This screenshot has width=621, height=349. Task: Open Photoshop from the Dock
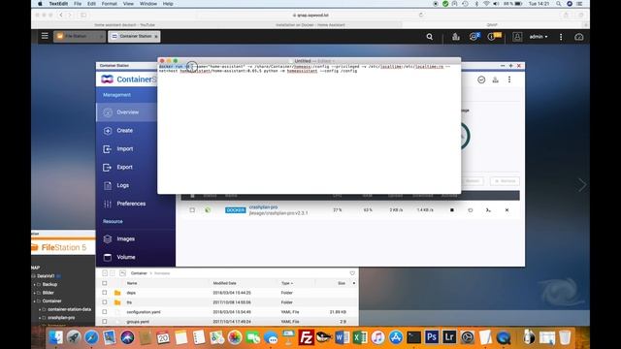point(432,337)
